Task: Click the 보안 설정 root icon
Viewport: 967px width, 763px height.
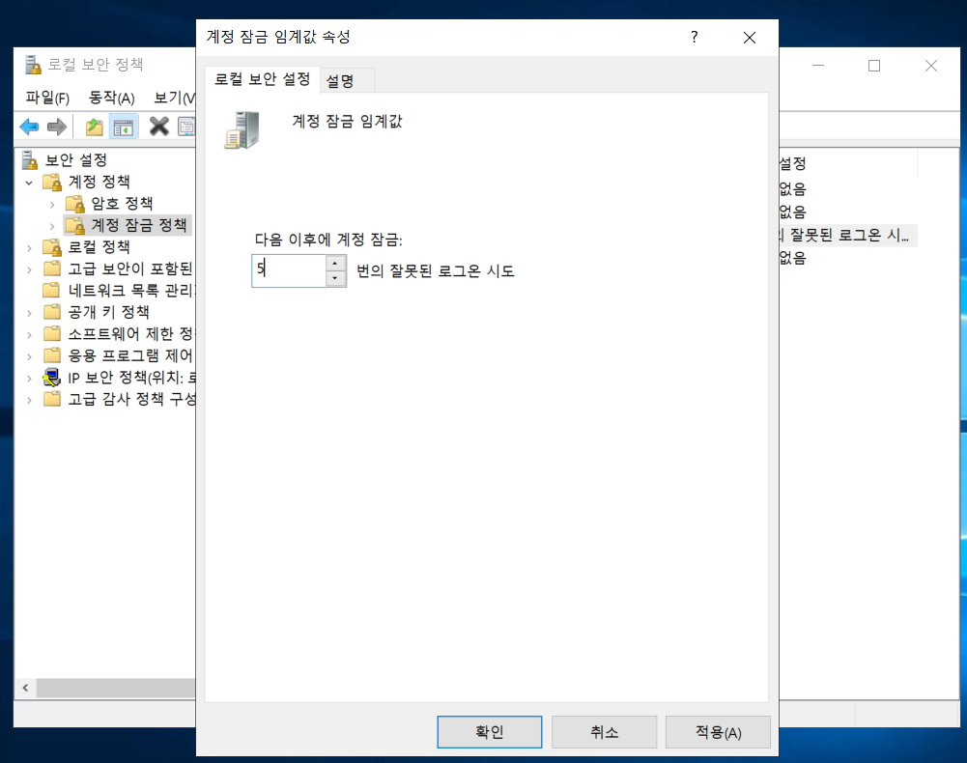Action: click(x=30, y=159)
